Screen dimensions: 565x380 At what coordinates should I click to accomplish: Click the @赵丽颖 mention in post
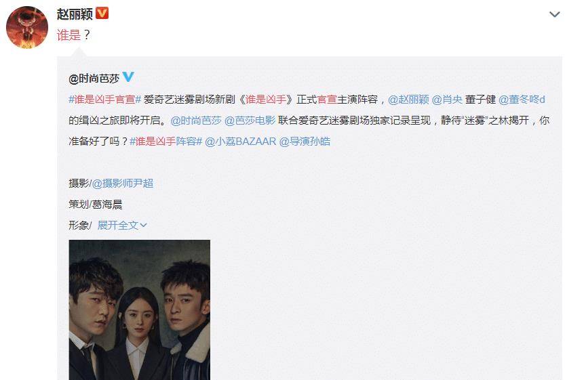[x=408, y=100]
